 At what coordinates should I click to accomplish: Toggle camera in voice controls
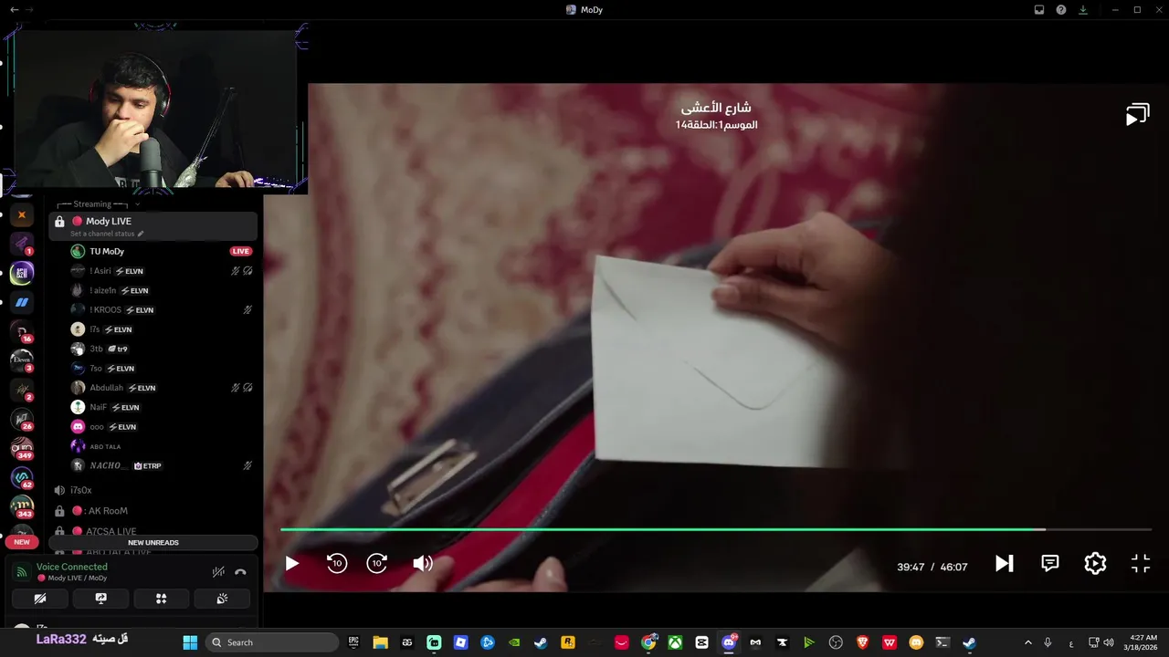click(x=40, y=599)
